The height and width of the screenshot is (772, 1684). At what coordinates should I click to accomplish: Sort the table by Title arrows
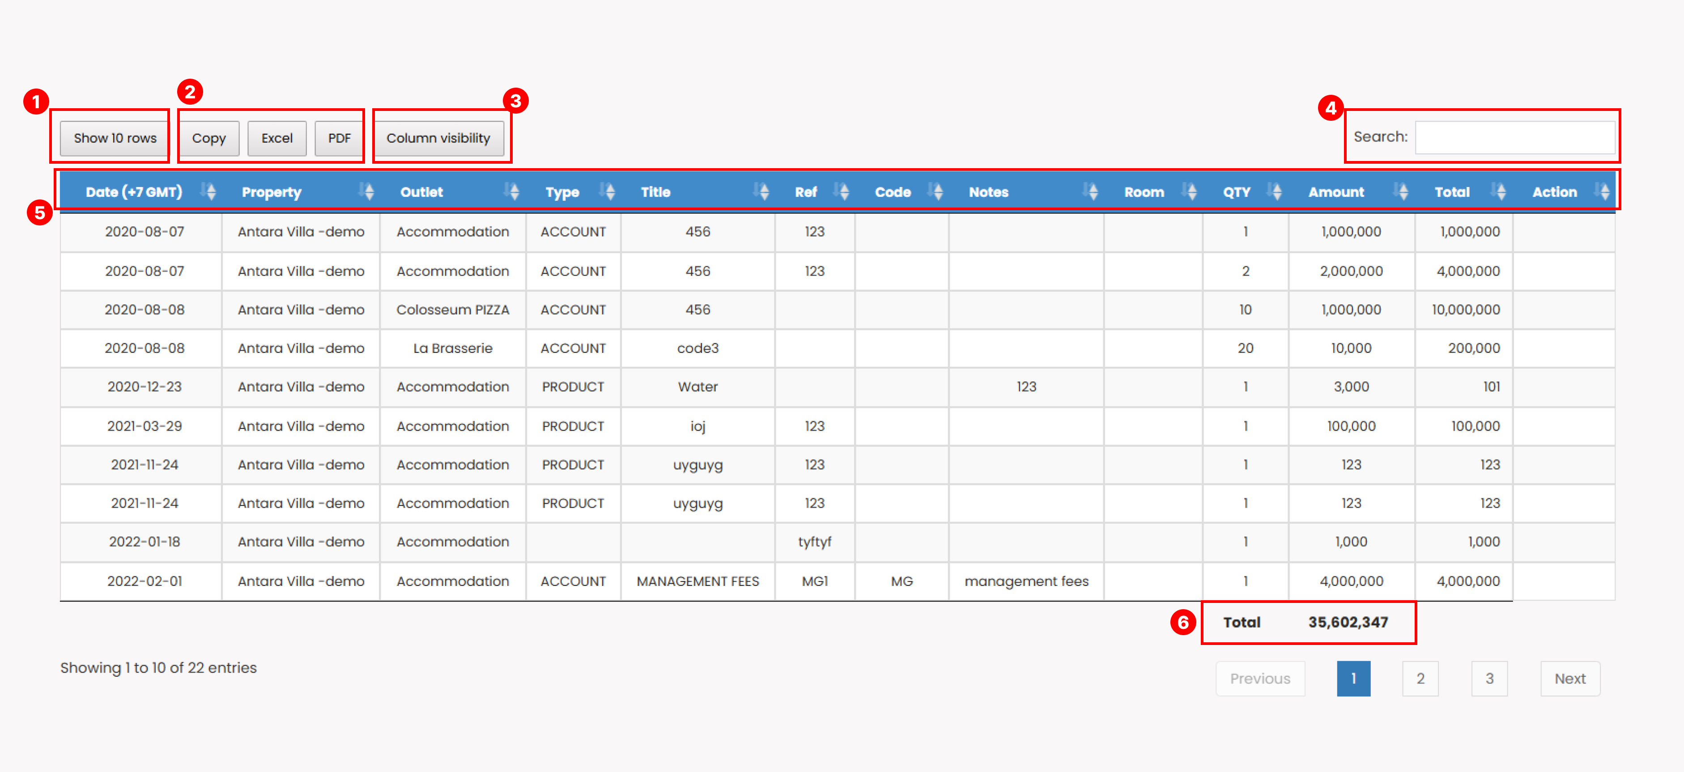761,191
